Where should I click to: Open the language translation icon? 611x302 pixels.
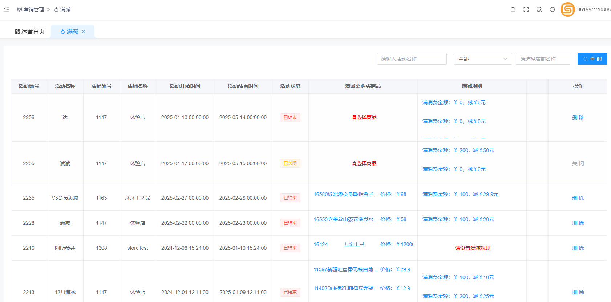pos(539,9)
